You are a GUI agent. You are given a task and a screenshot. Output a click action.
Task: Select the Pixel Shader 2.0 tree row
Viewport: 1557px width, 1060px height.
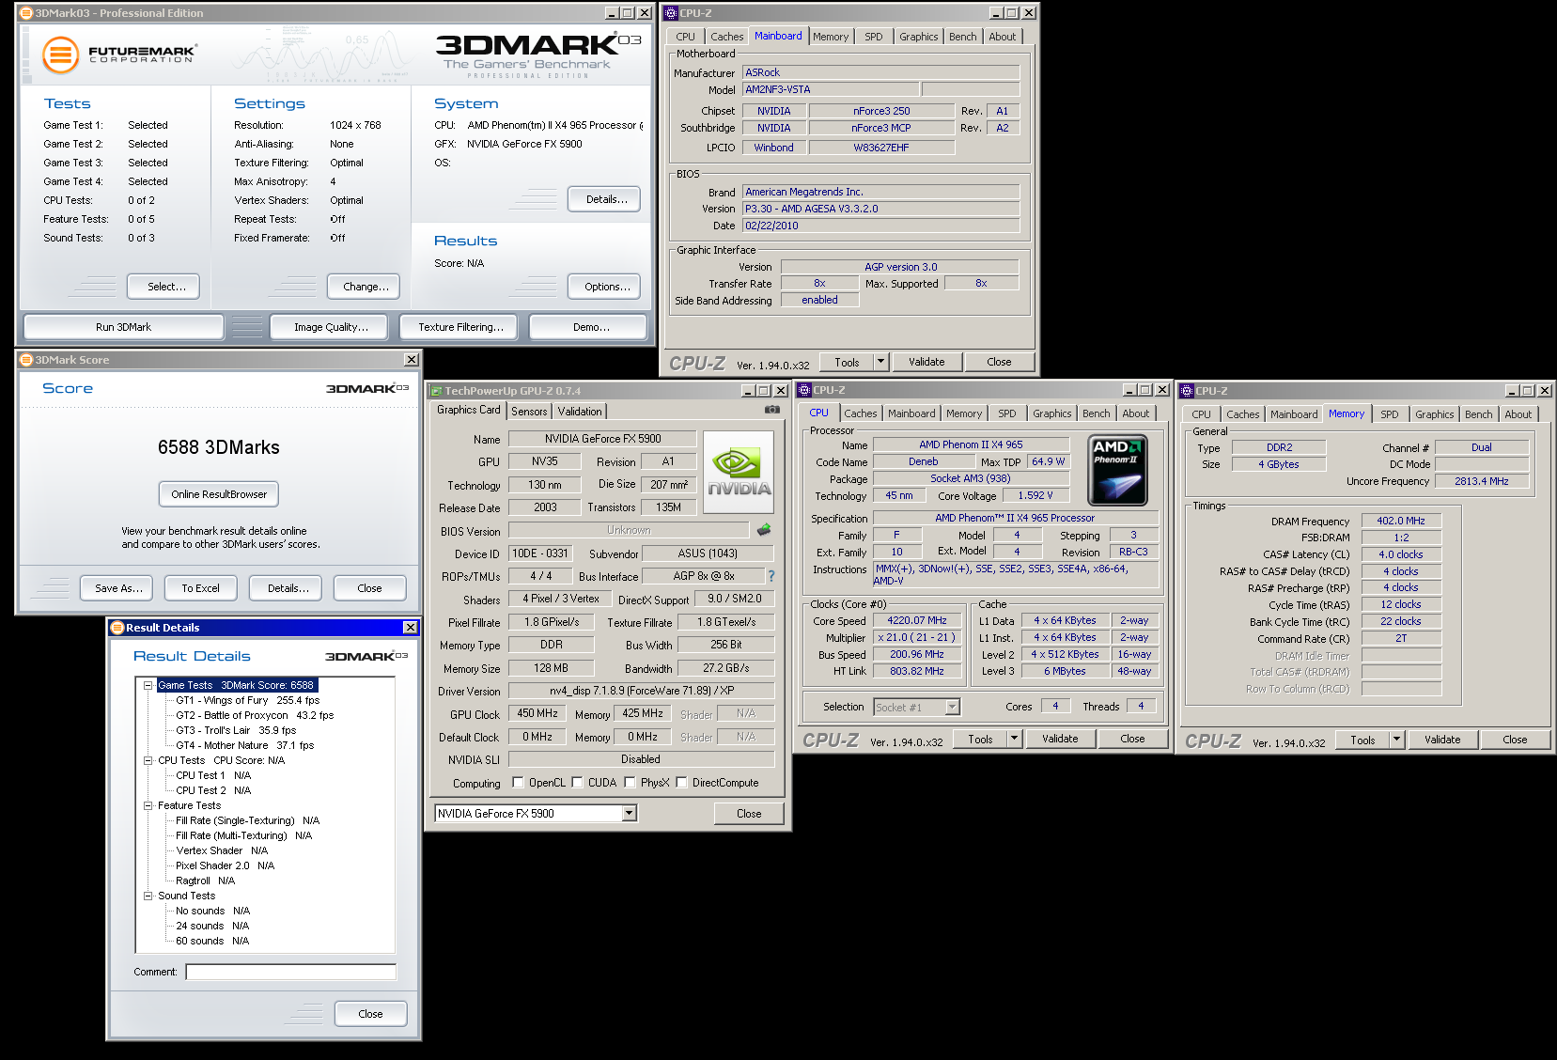pyautogui.click(x=225, y=865)
